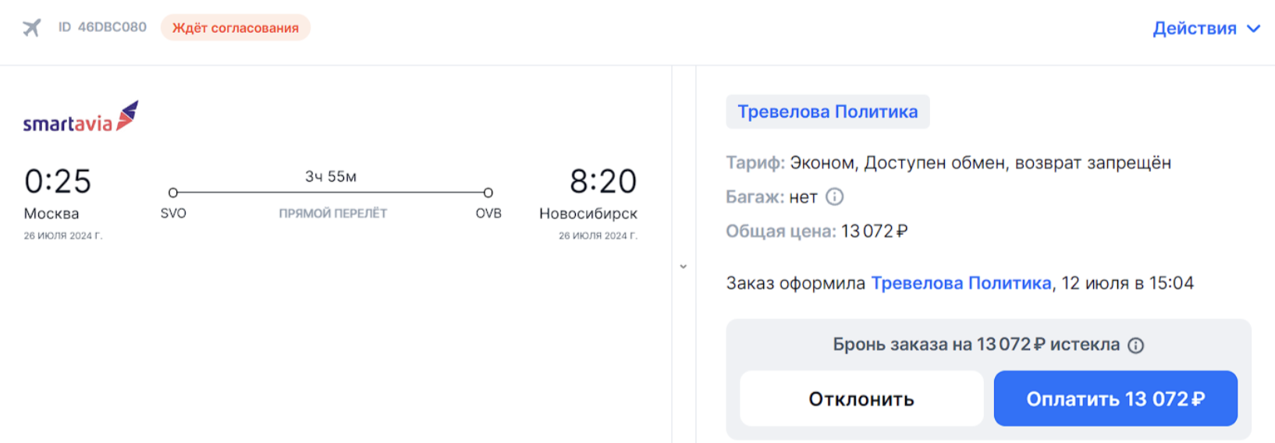Click the ПРЯМОЙ ПЕРЕЛЁТ label

[x=333, y=214]
